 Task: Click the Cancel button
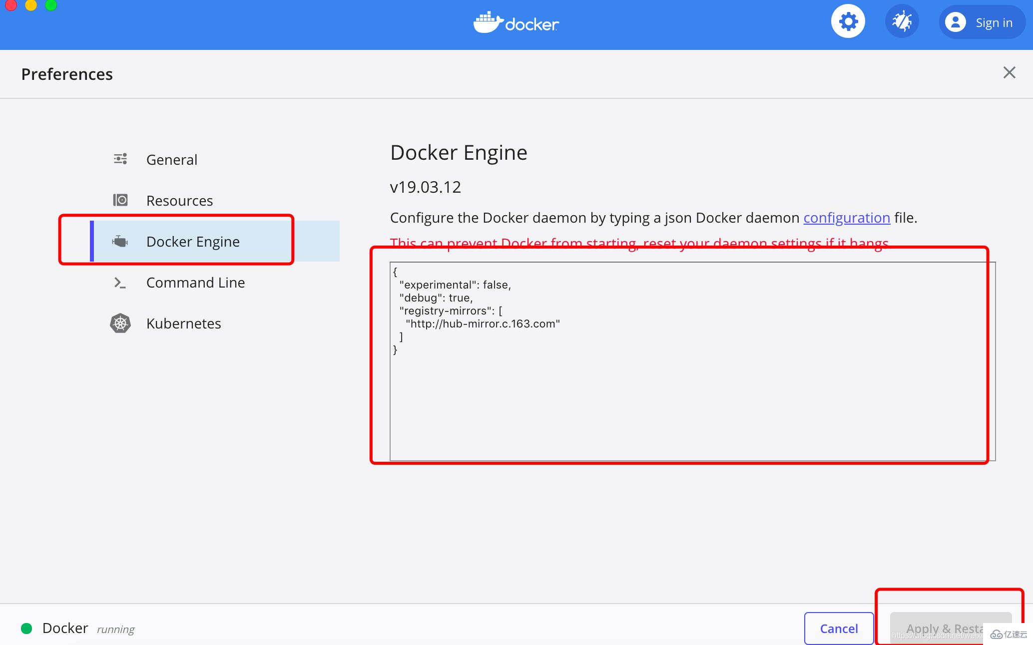click(x=839, y=629)
